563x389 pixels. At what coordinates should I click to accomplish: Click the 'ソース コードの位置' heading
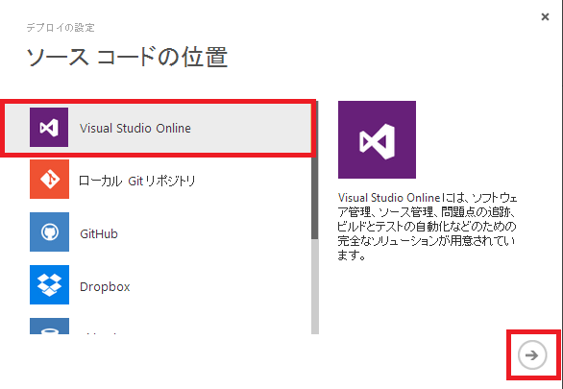128,57
